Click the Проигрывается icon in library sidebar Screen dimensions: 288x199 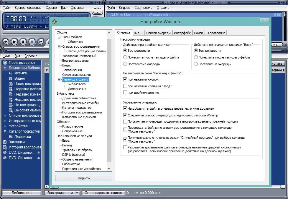click(5, 63)
